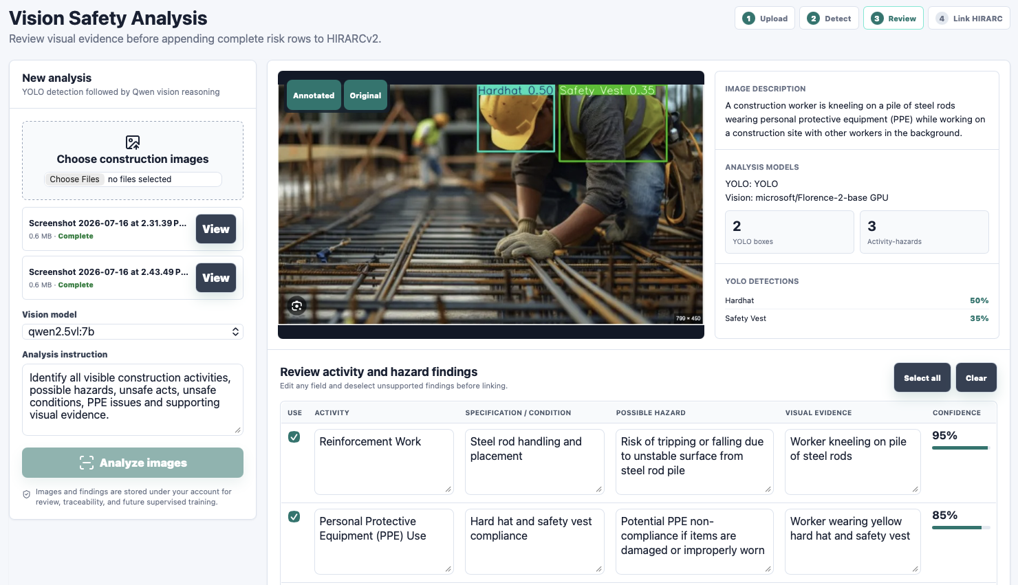Click the Choose construction images drop area
This screenshot has height=585, width=1018.
133,161
